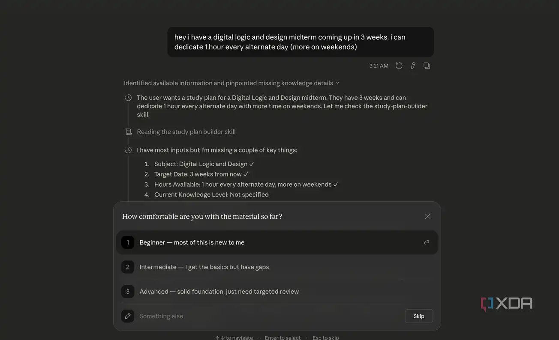Click the number 2 badge option
The image size is (559, 340).
click(x=128, y=267)
